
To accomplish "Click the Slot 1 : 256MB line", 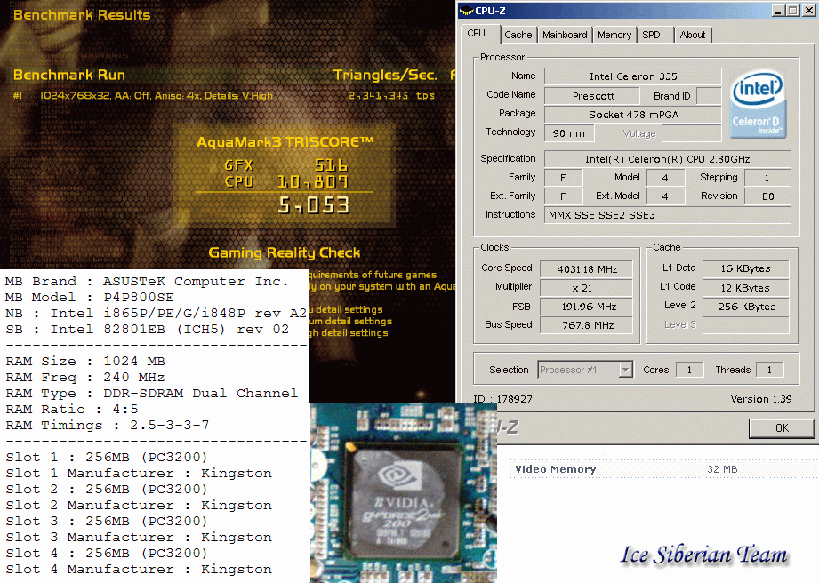I will click(x=107, y=457).
